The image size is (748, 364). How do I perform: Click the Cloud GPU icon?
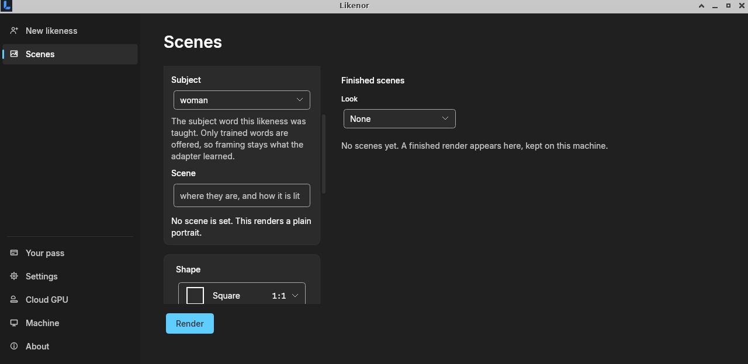point(14,299)
